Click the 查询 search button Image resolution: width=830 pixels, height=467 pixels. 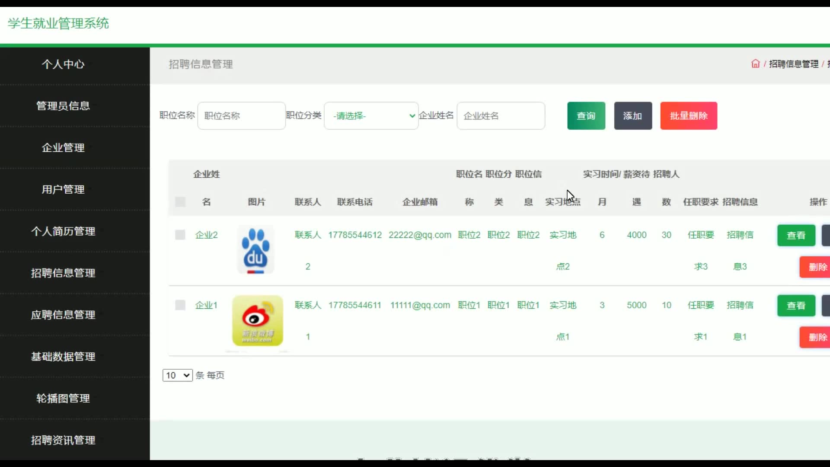pyautogui.click(x=586, y=116)
